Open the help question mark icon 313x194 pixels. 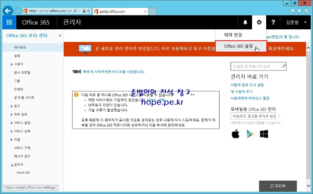tap(273, 22)
